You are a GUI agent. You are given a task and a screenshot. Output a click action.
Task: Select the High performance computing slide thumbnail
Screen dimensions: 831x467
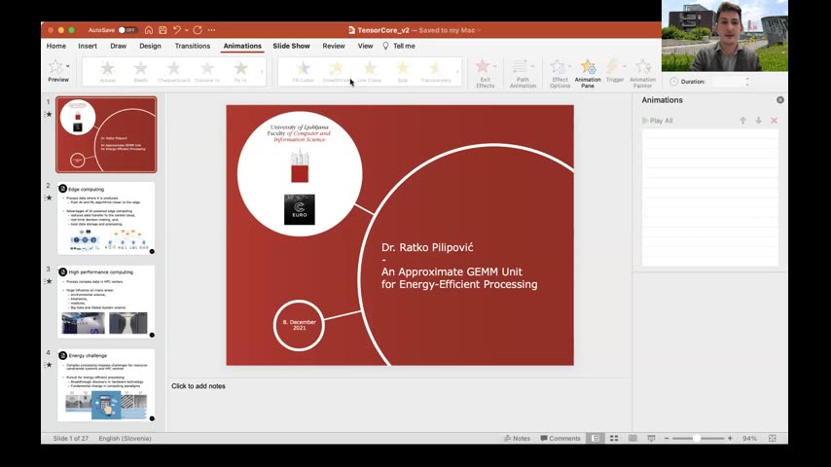[x=106, y=301]
